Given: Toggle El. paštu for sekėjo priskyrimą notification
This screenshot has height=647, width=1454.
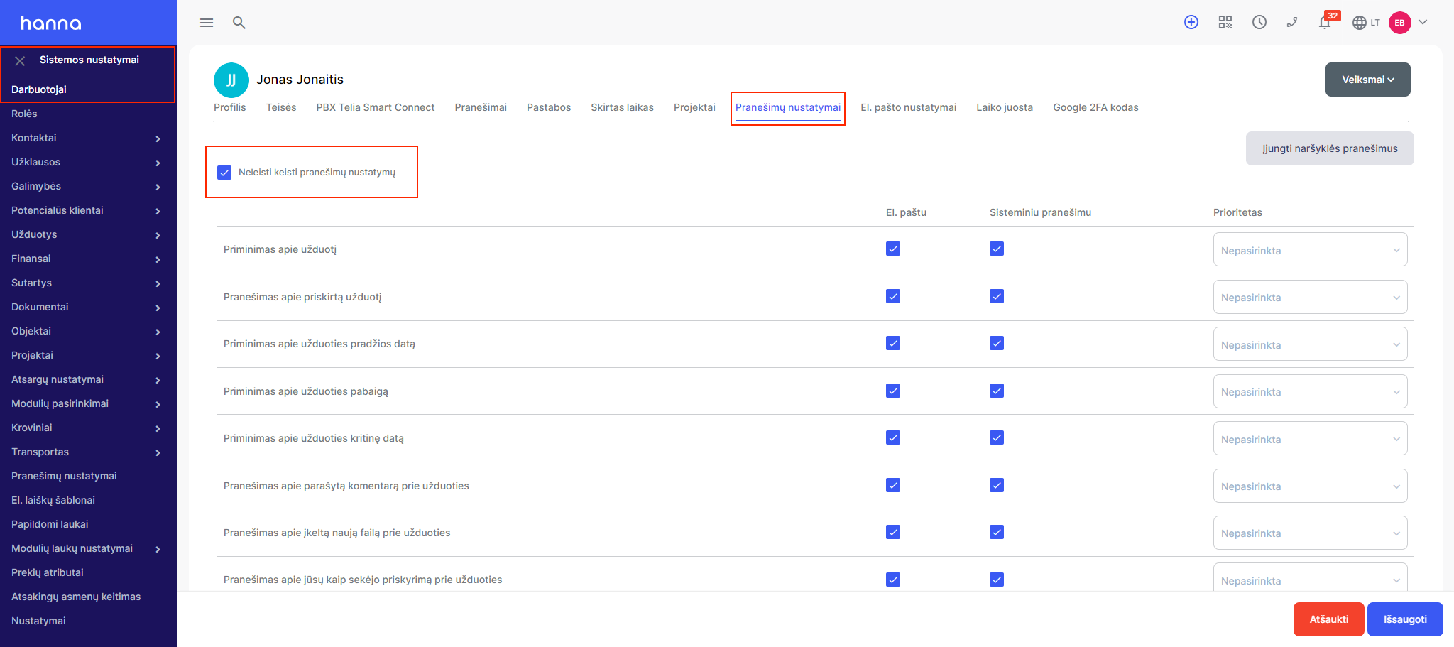Looking at the screenshot, I should 893,580.
